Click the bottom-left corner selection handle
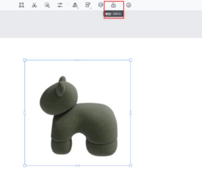The width and height of the screenshot is (202, 186). [x=25, y=165]
